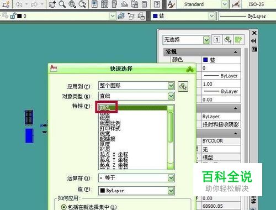
Task: Click the 特性 list scrollbar thumb
Action: pyautogui.click(x=171, y=127)
